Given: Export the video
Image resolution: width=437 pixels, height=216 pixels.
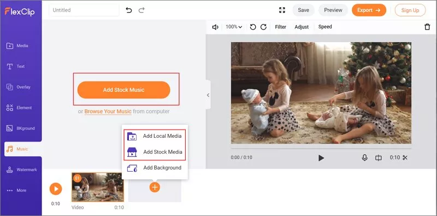Looking at the screenshot, I should [369, 10].
